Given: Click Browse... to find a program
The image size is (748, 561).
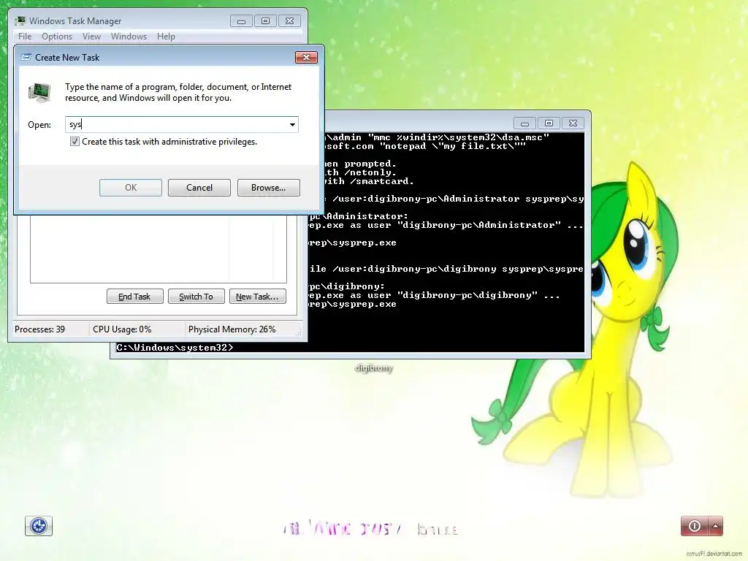Looking at the screenshot, I should (x=269, y=188).
